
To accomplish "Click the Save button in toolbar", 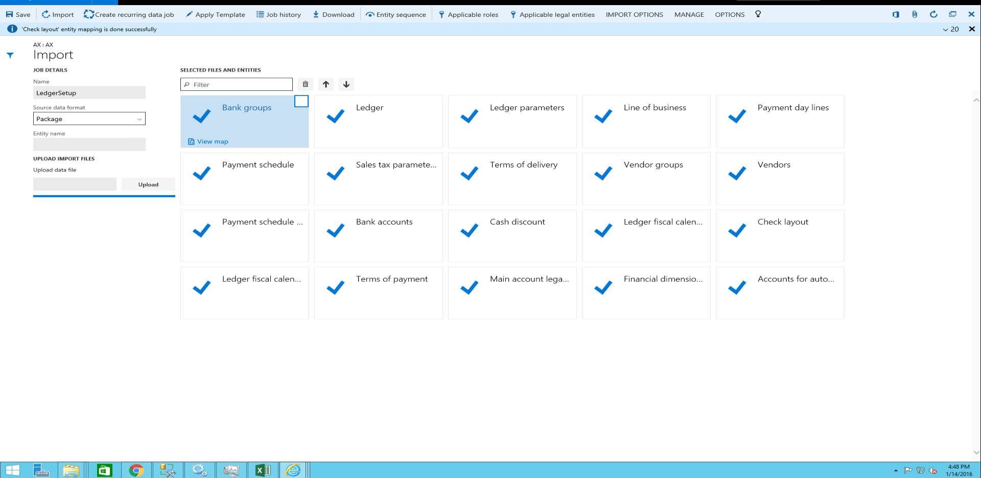I will click(18, 14).
